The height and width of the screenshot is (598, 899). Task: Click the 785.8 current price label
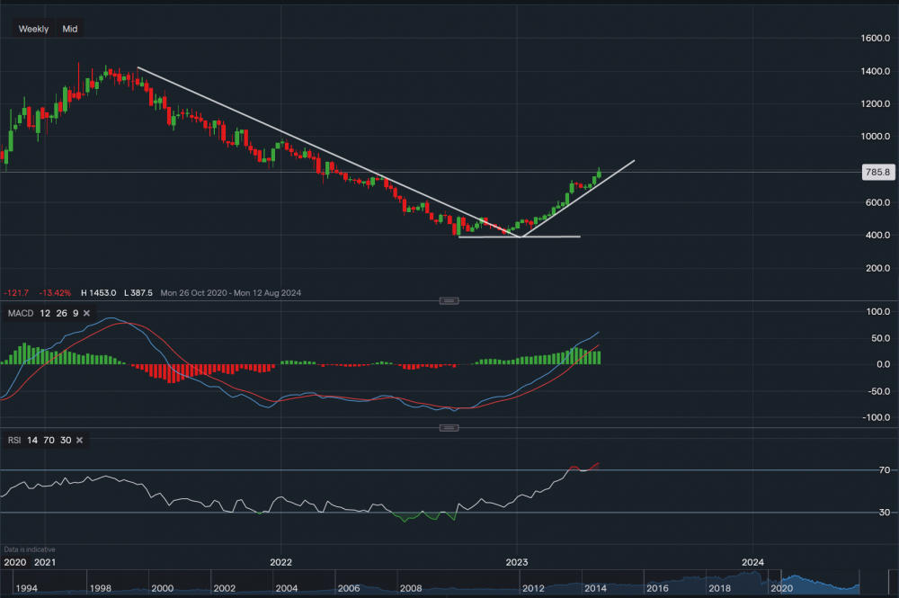[x=876, y=172]
